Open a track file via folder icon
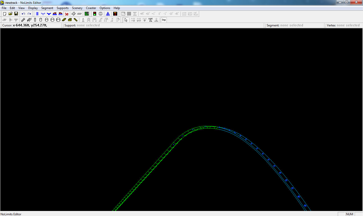Screen dimensions: 363x216 click(10, 14)
